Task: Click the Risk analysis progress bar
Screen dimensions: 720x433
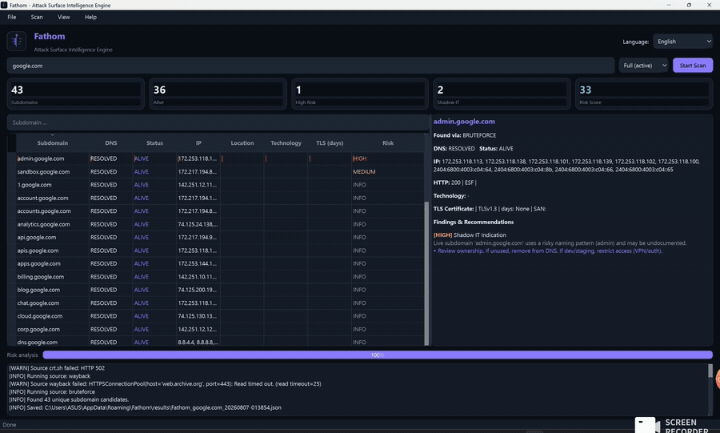Action: pos(378,355)
